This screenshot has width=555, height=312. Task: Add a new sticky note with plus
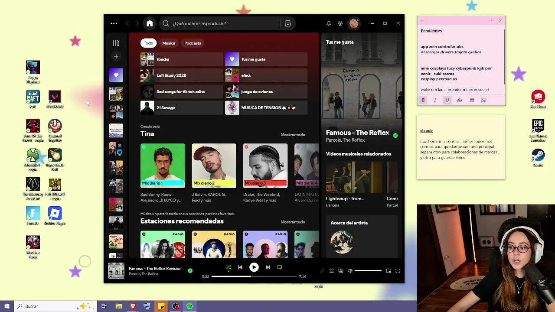click(422, 20)
